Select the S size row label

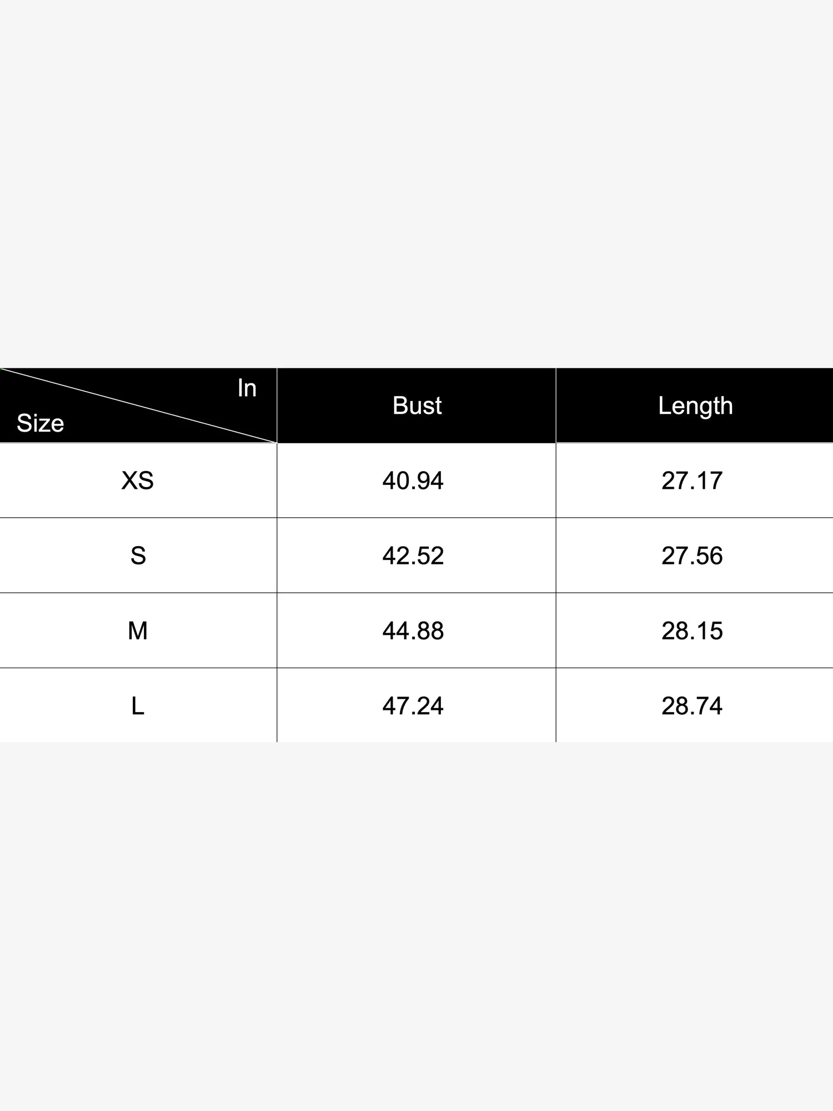pos(138,555)
